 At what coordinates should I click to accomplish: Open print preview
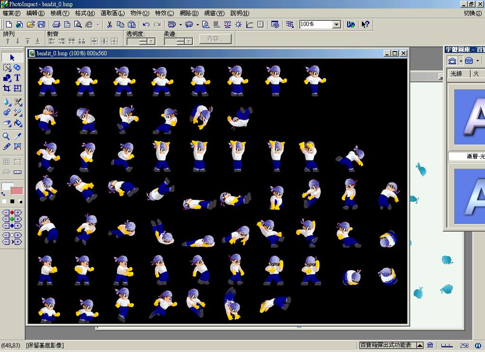click(x=78, y=25)
